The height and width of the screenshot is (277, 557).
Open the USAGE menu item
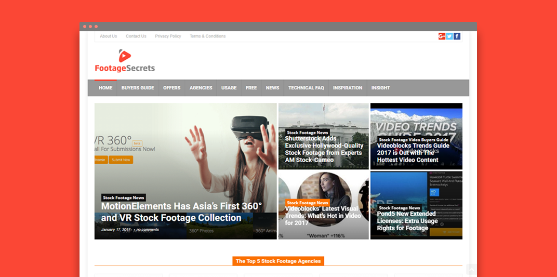coord(229,88)
